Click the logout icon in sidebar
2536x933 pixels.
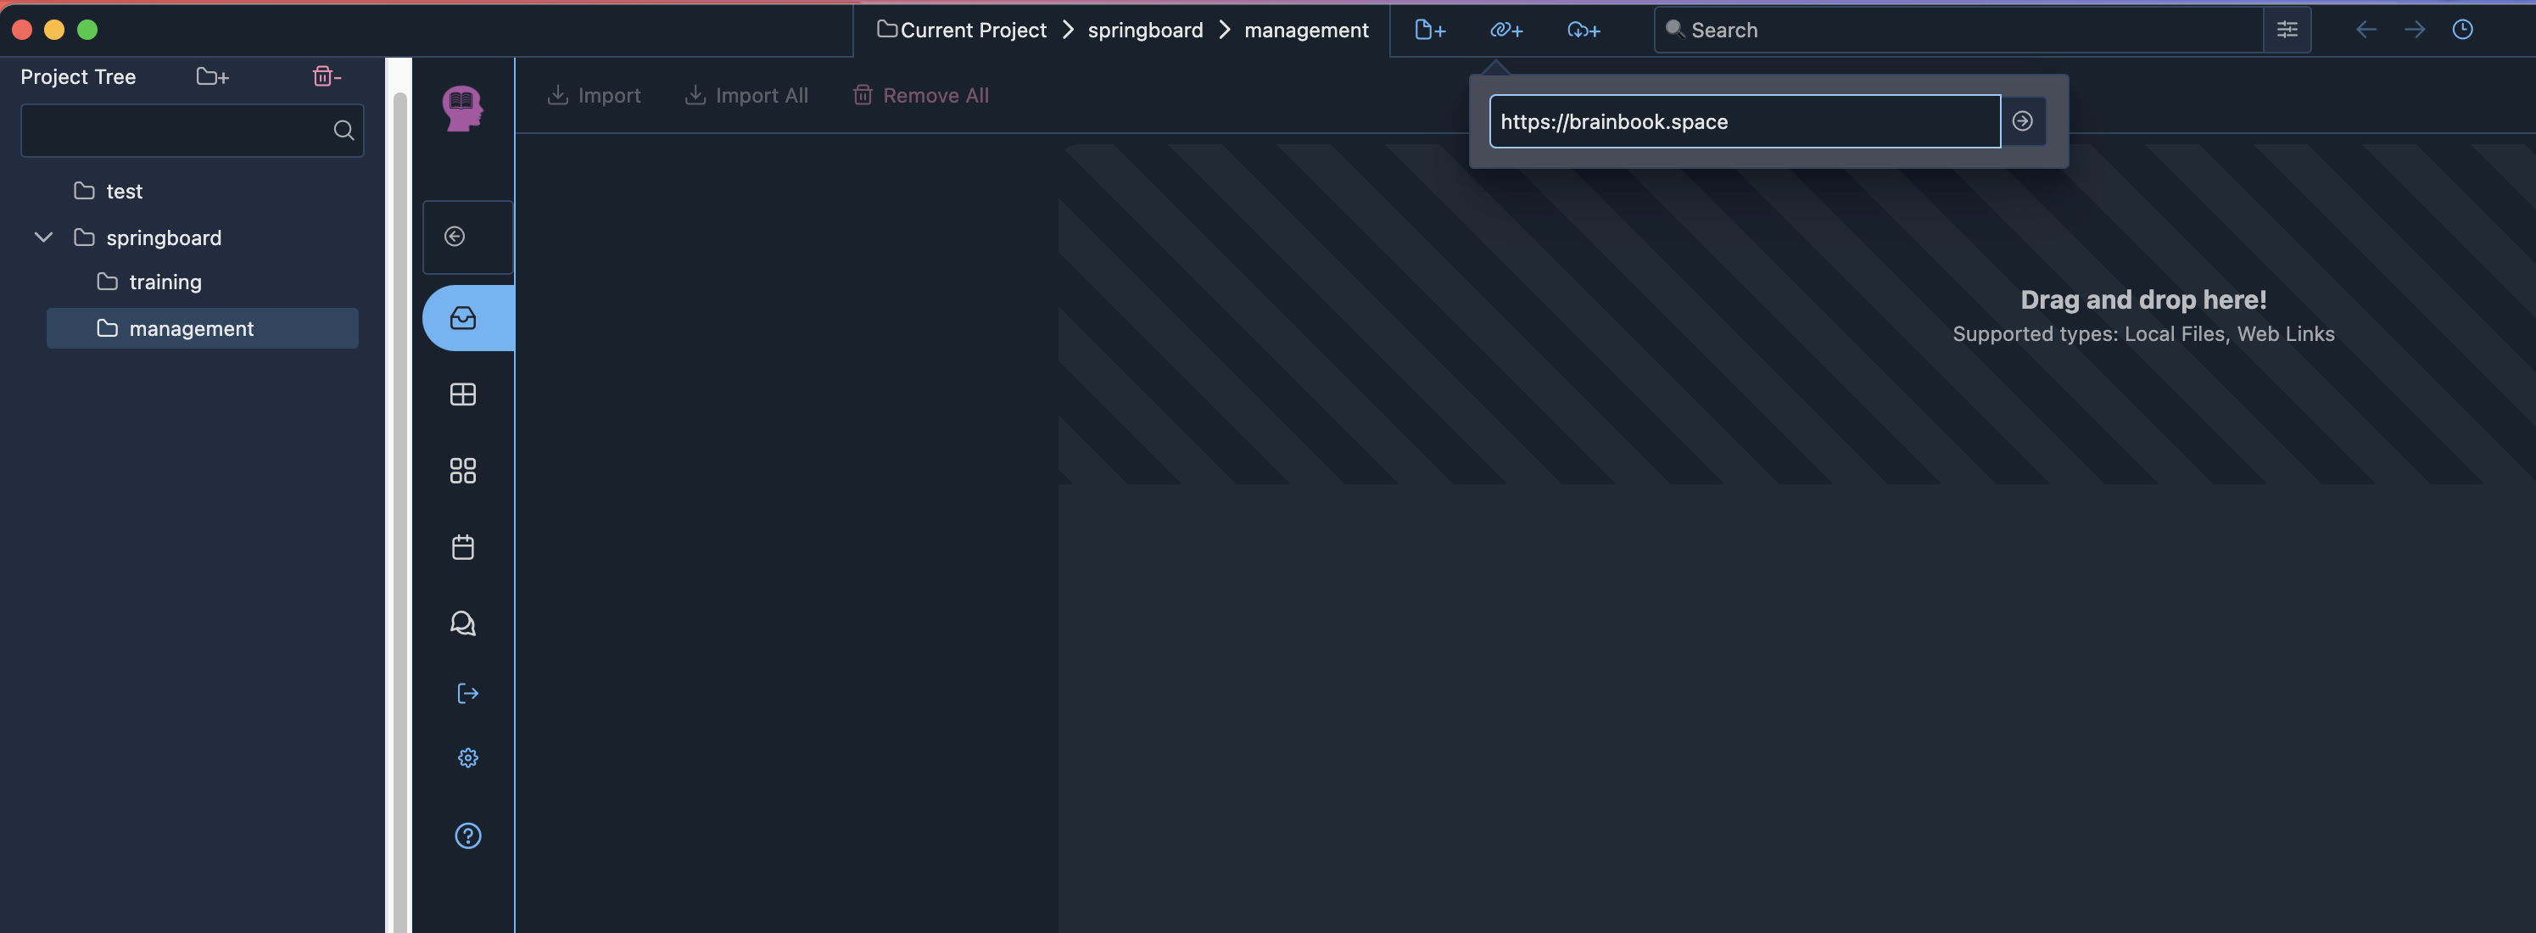click(x=467, y=693)
